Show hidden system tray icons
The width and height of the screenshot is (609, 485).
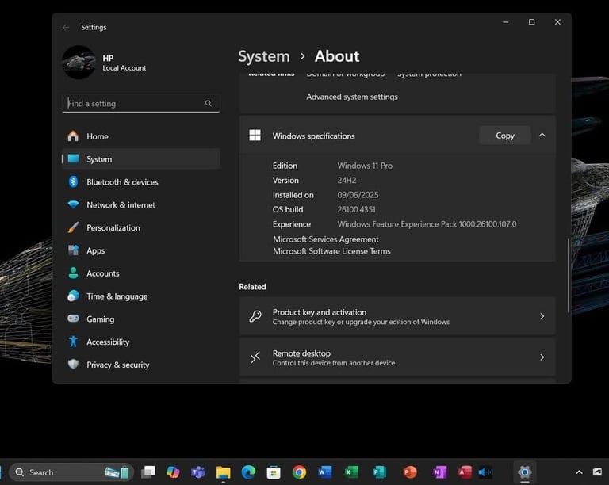click(579, 472)
